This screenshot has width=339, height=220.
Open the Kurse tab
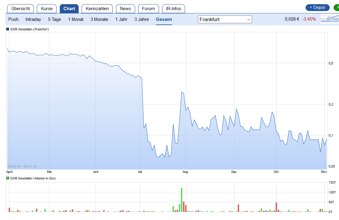coord(46,9)
